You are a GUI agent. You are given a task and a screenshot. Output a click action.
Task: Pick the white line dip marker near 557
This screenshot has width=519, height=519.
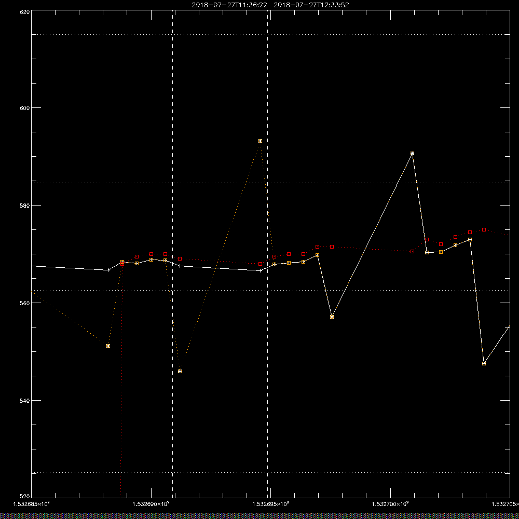coord(332,317)
